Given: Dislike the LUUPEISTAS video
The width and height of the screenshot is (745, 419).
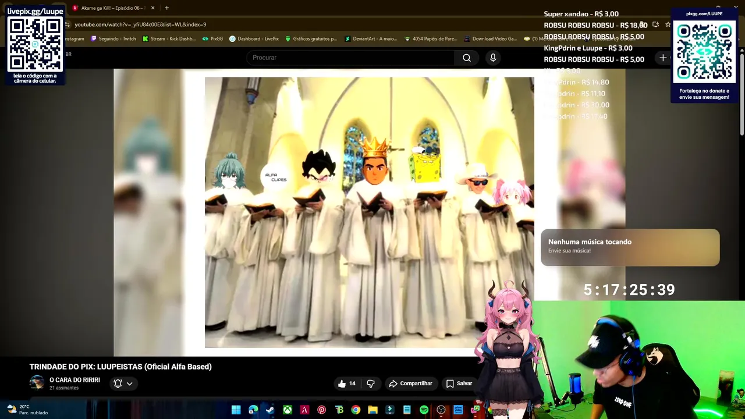Looking at the screenshot, I should (371, 384).
